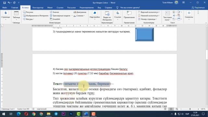Expand the Ссылки links group button
This screenshot has width=208, height=117.
[x=118, y=16]
